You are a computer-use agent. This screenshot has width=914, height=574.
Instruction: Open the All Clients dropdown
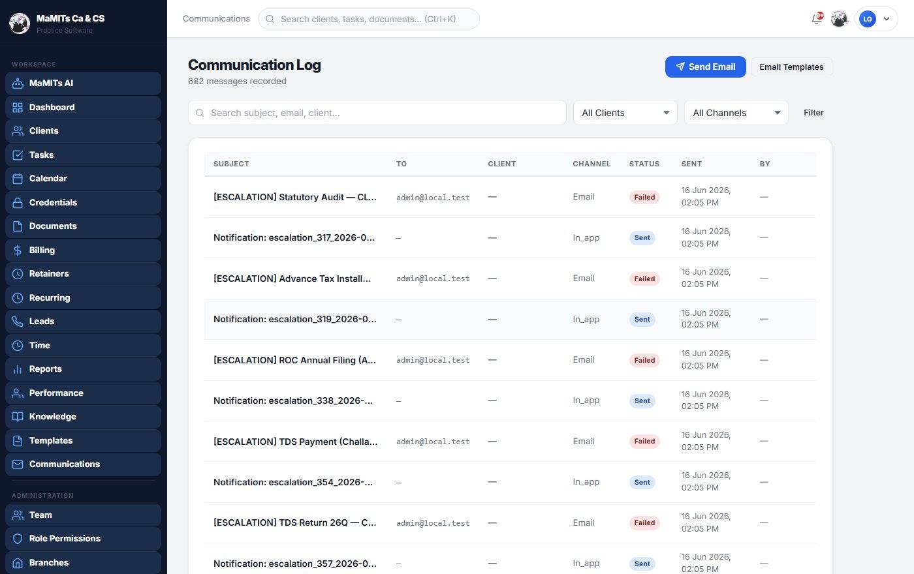coord(625,113)
